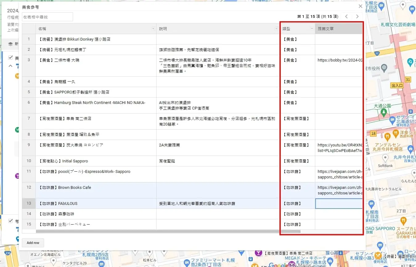Image resolution: width=416 pixels, height=267 pixels.
Task: Open the livejapan.com link for Brown Books Cafe
Action: click(x=340, y=190)
